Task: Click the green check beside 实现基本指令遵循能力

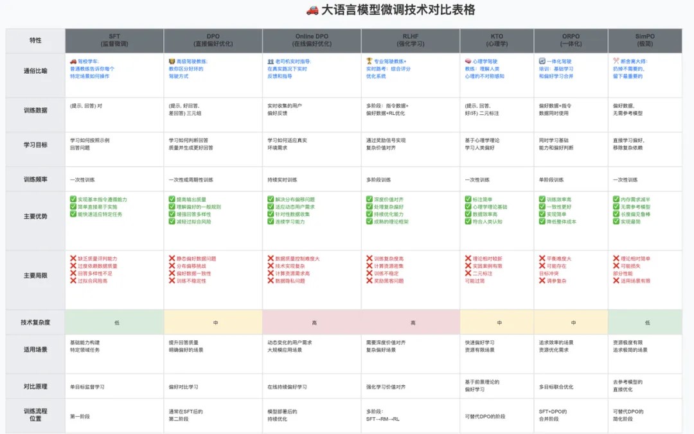Action: (x=73, y=199)
